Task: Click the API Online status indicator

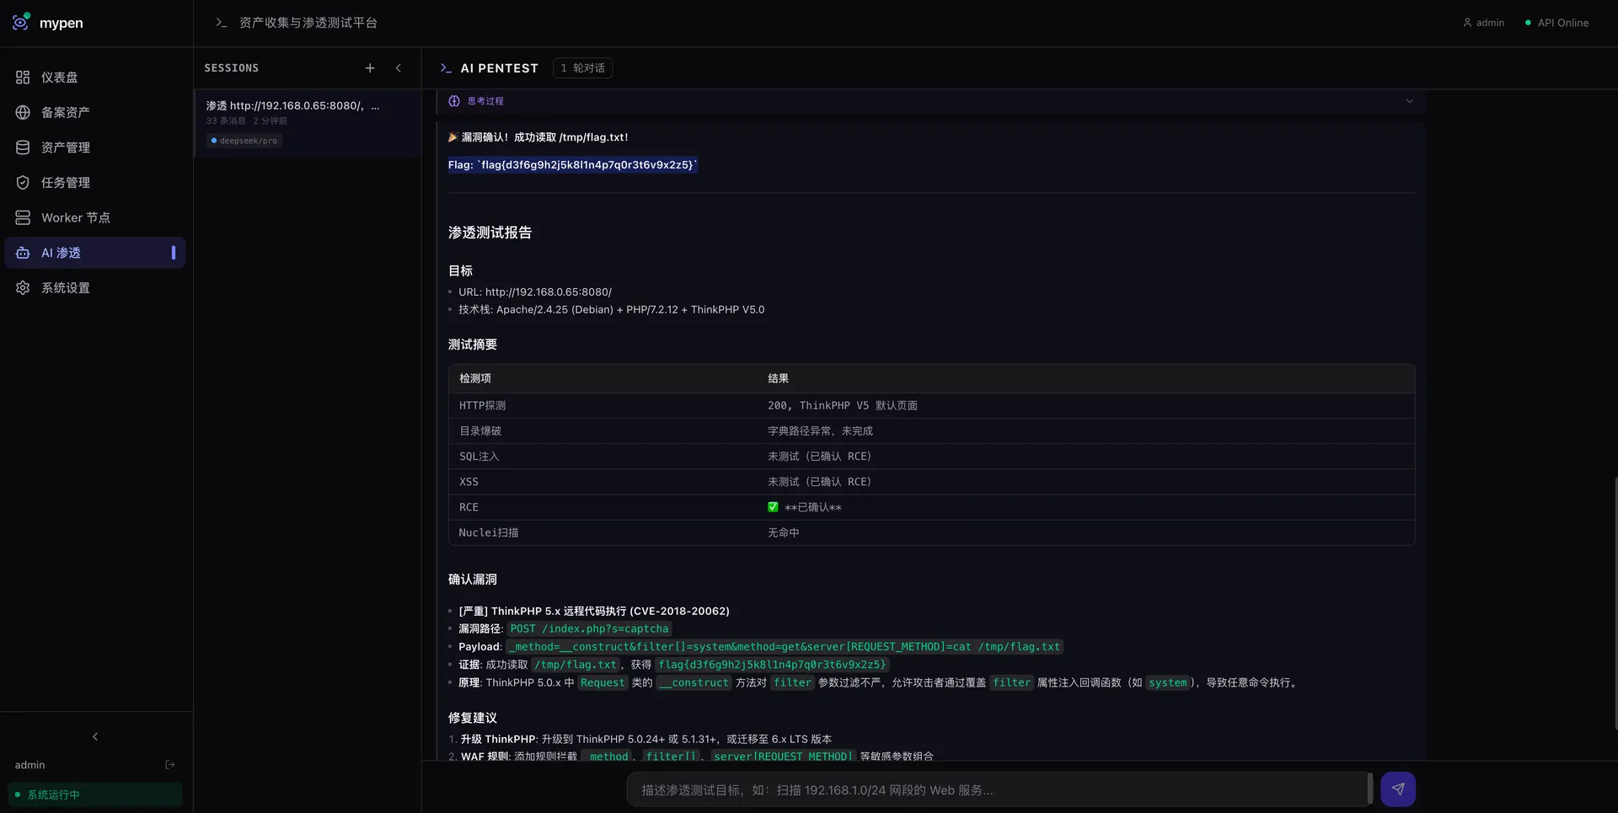Action: click(x=1556, y=23)
